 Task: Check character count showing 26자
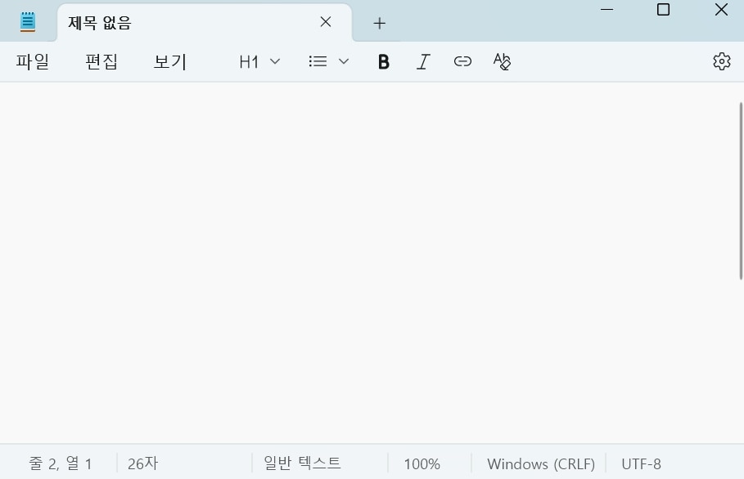[x=142, y=463]
